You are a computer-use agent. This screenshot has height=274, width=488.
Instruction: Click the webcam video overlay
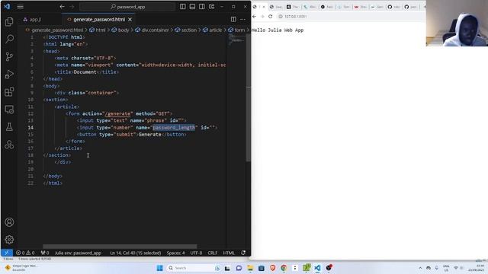tap(457, 24)
